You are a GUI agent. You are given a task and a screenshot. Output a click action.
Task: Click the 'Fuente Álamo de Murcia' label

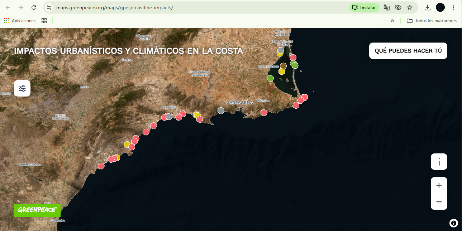pos(199,74)
